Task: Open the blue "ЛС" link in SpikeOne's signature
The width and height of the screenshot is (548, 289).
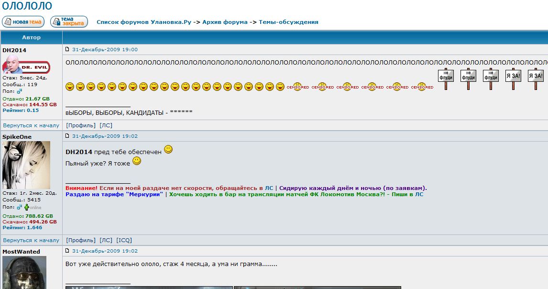Action: [x=269, y=187]
